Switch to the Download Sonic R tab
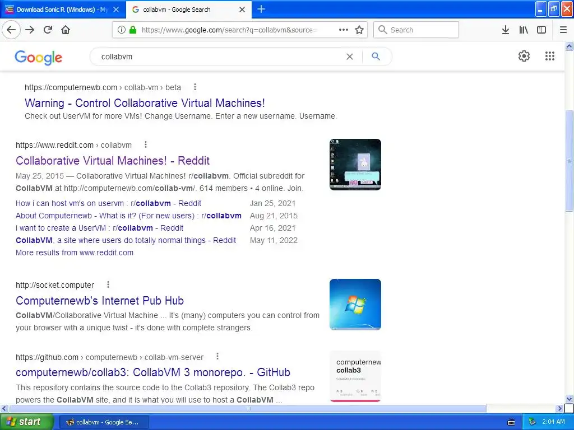 coord(62,10)
